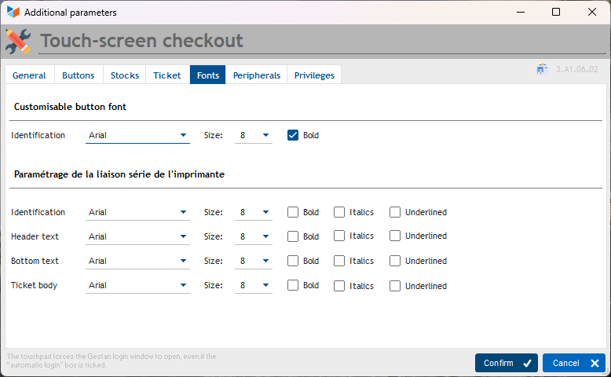The width and height of the screenshot is (611, 377).
Task: Tick Bold for Bottom text
Action: point(293,261)
